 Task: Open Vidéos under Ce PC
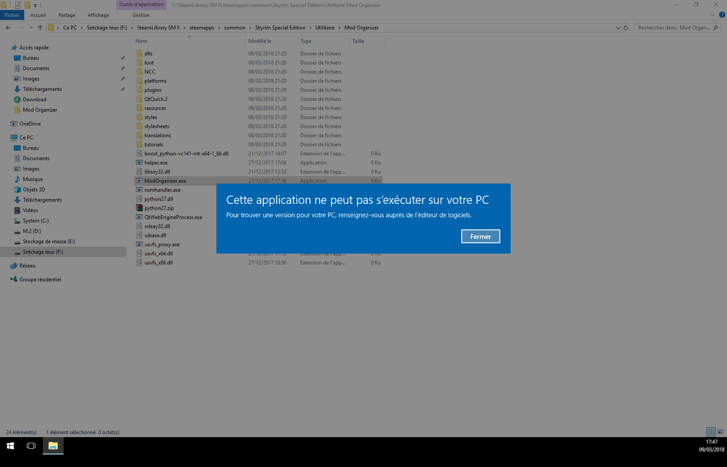tap(30, 210)
